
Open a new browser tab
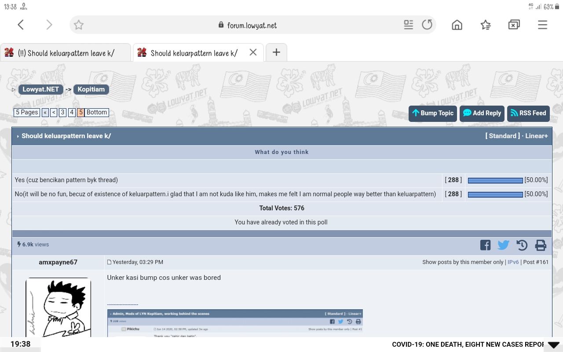pos(276,52)
